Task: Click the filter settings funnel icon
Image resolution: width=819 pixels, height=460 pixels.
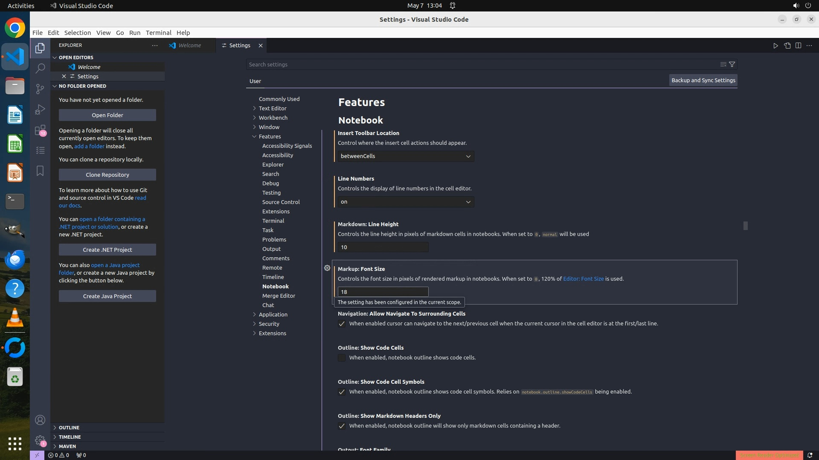Action: (x=732, y=64)
